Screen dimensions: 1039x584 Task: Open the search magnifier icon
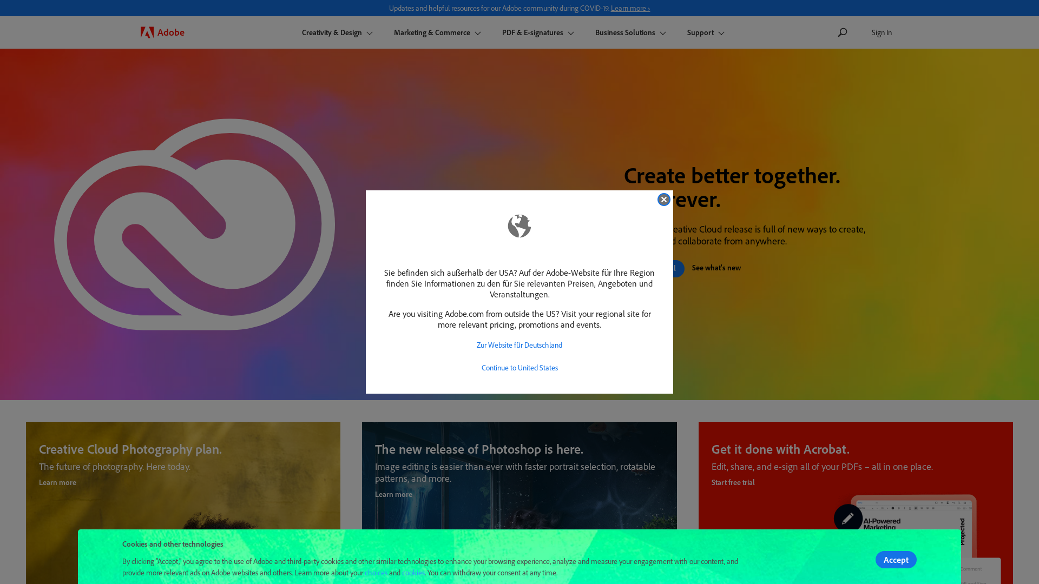(843, 32)
